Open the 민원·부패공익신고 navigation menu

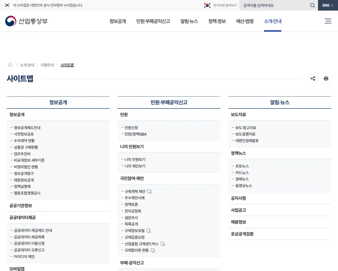[153, 21]
